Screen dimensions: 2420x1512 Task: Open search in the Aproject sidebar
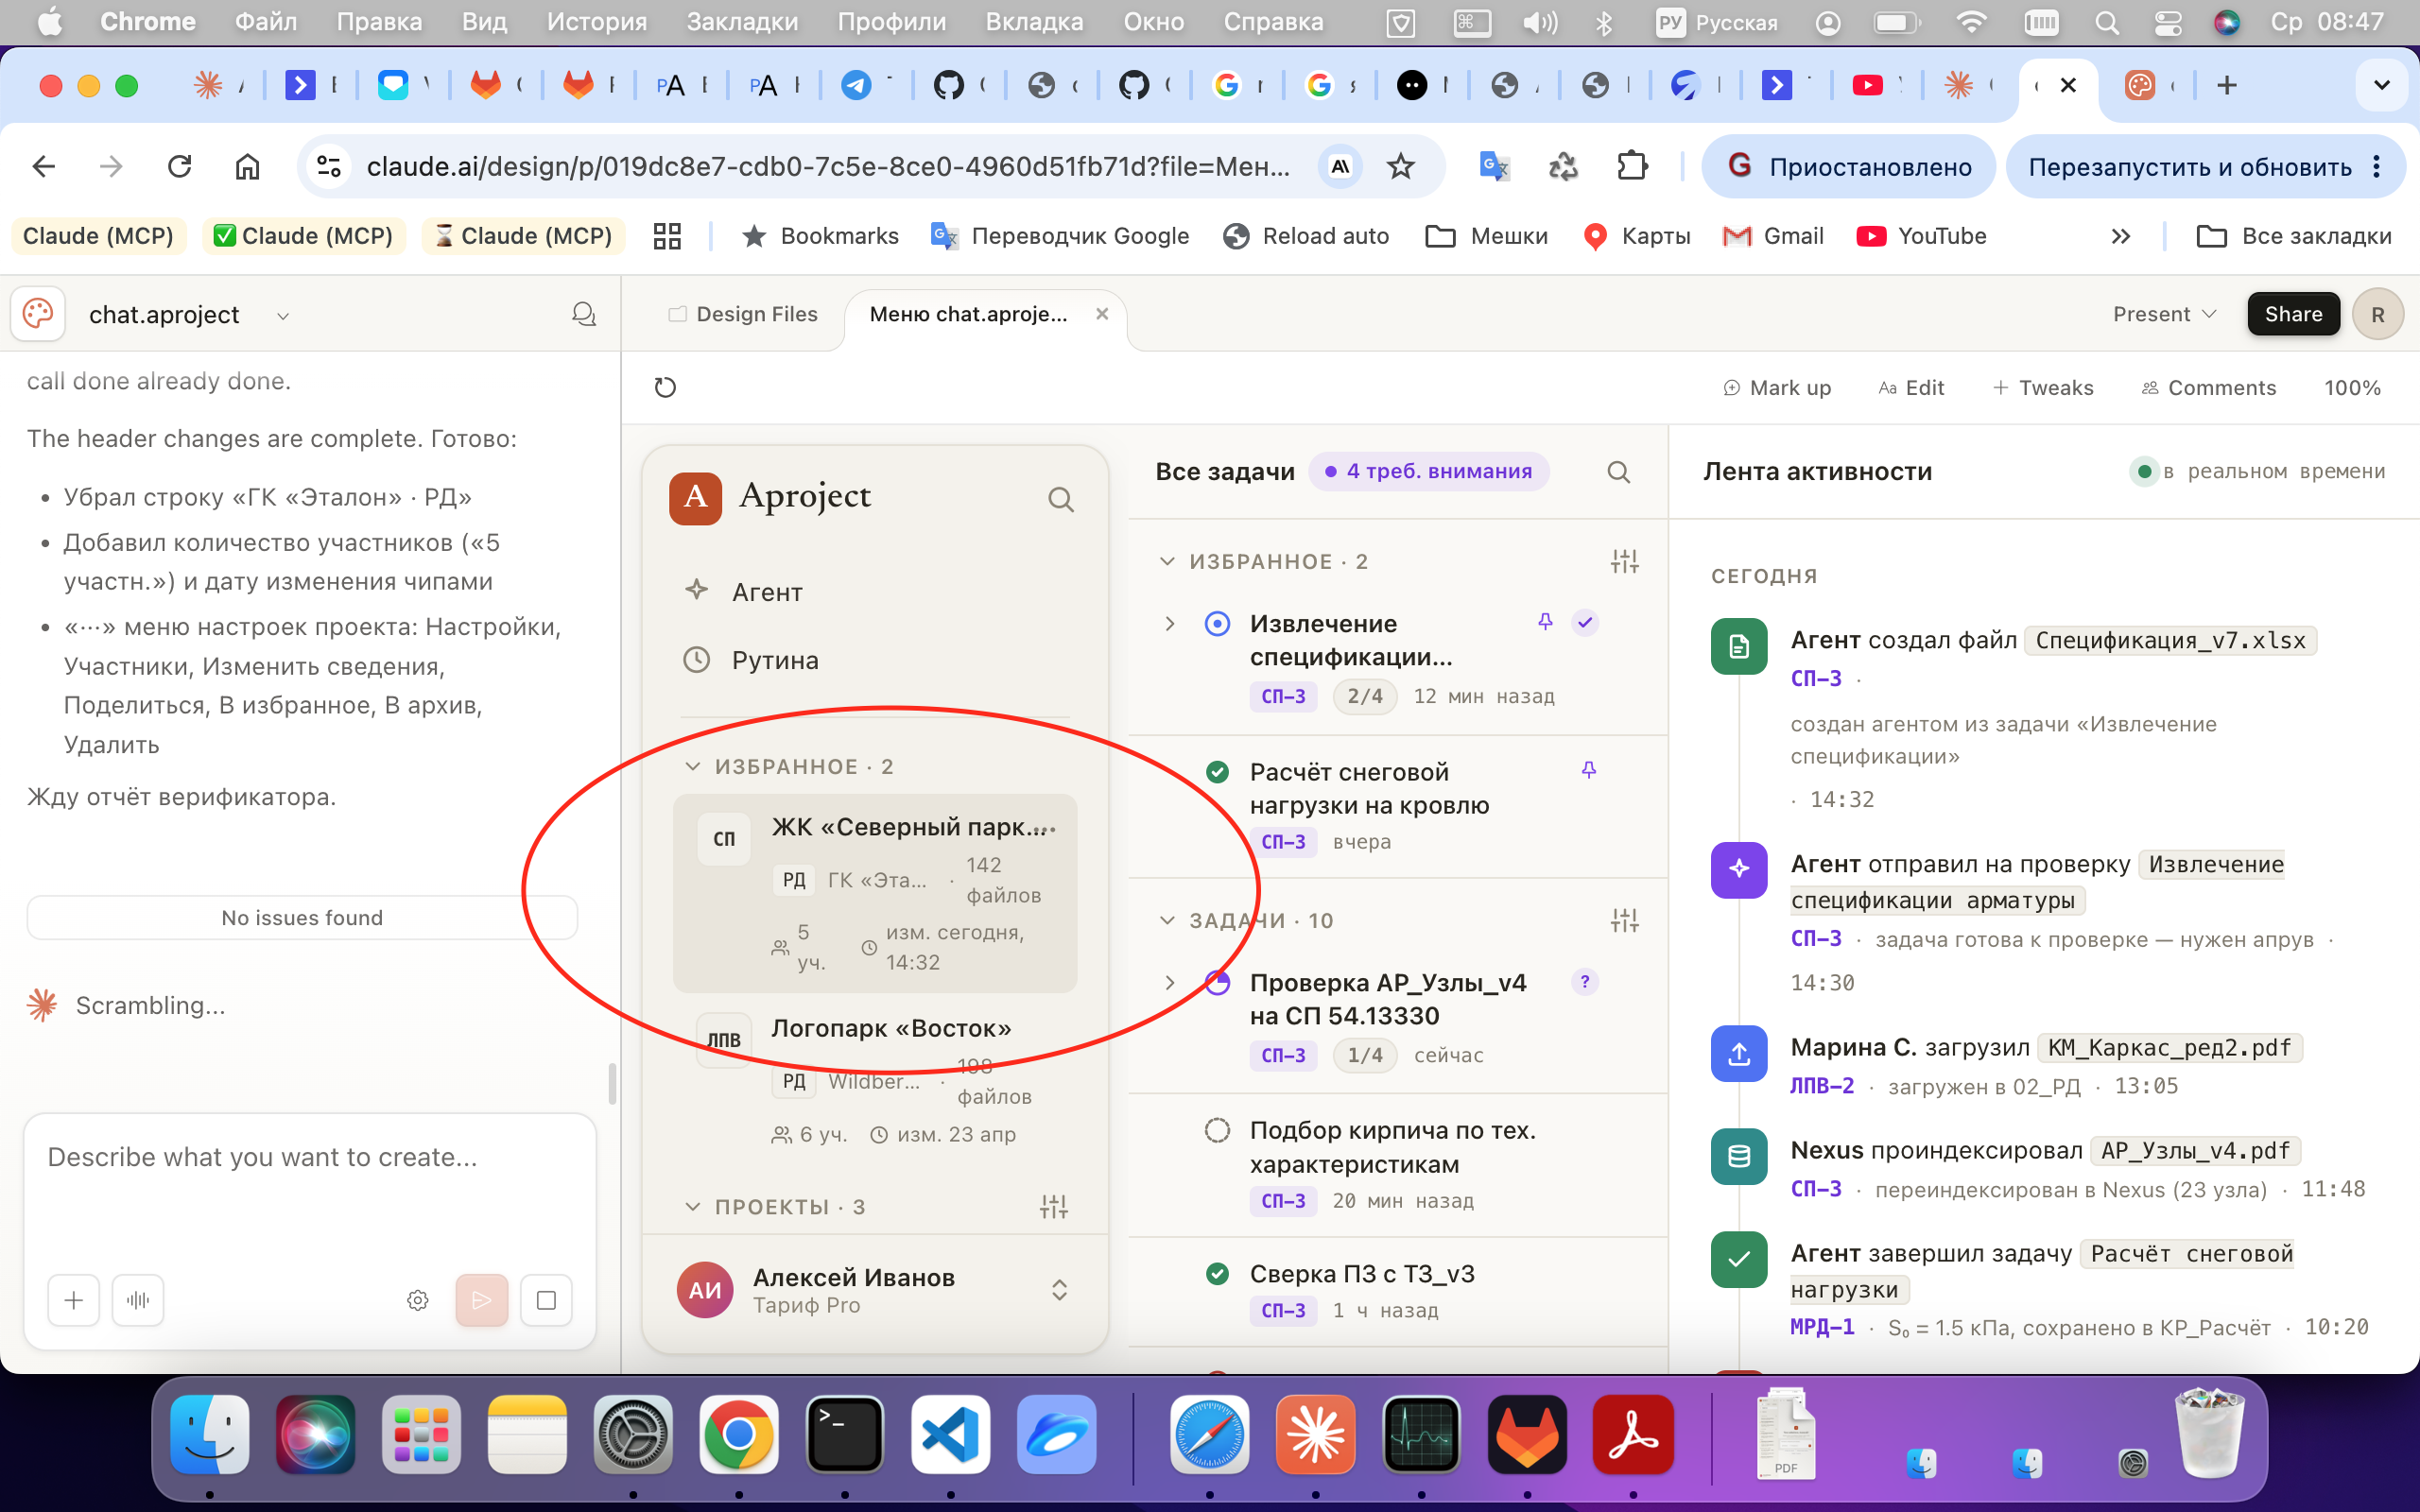point(1061,499)
